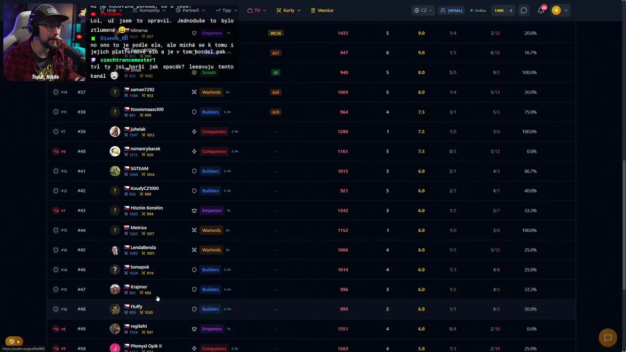Click the target icon beside the Scouts tag
Screen dimensions: 626x352
(x=194, y=72)
